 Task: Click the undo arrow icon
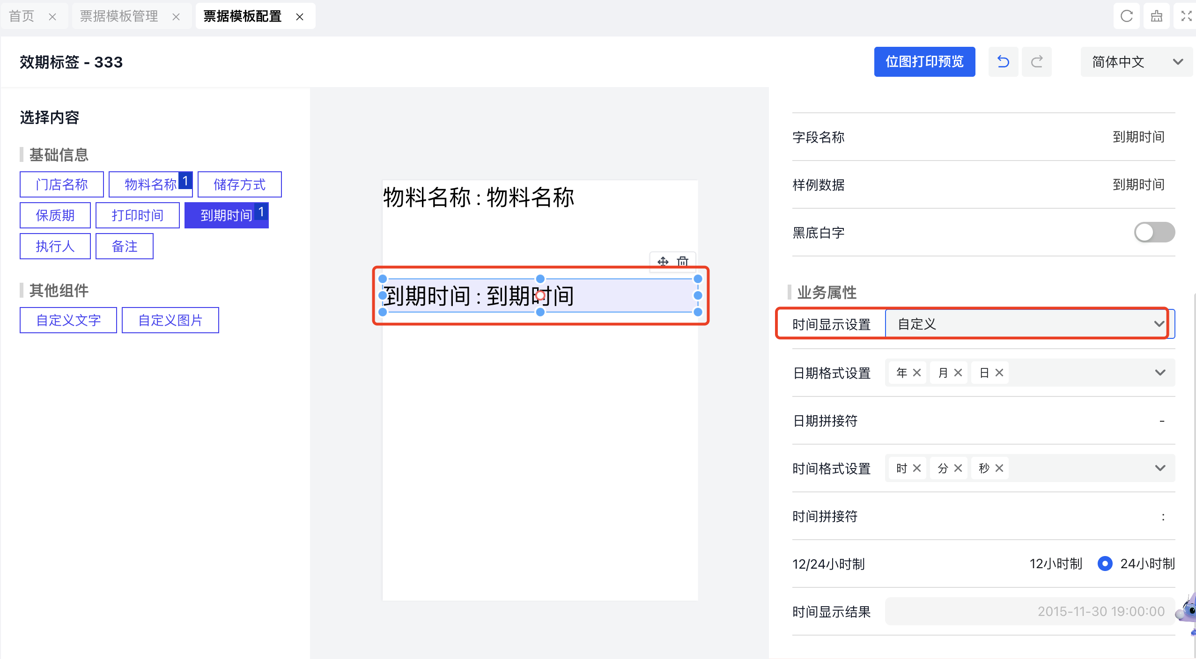(1003, 61)
